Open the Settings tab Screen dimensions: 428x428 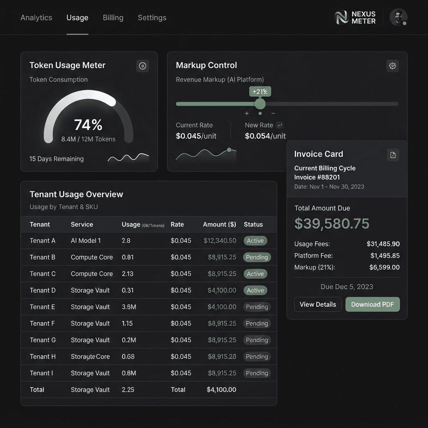tap(152, 18)
